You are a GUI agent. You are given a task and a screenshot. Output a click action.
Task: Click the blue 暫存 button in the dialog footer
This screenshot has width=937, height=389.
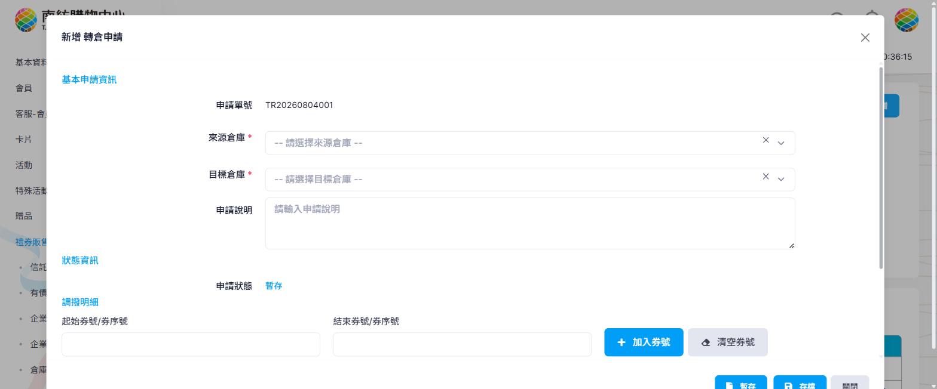pyautogui.click(x=741, y=382)
